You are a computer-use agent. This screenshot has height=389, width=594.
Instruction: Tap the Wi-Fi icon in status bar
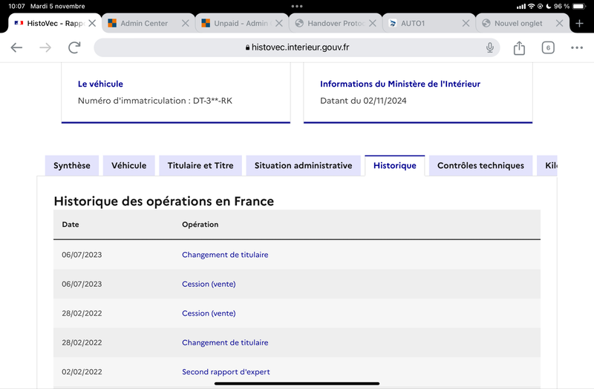tap(531, 7)
